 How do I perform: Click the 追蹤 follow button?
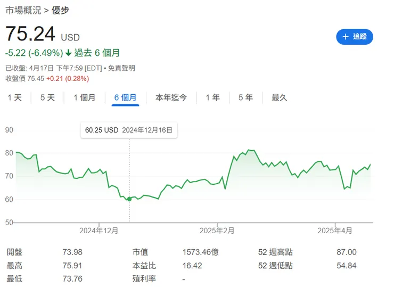click(x=354, y=37)
